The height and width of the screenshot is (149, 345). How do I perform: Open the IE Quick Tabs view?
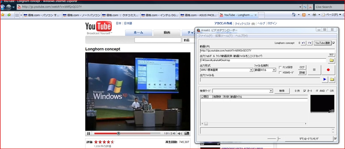click(17, 15)
